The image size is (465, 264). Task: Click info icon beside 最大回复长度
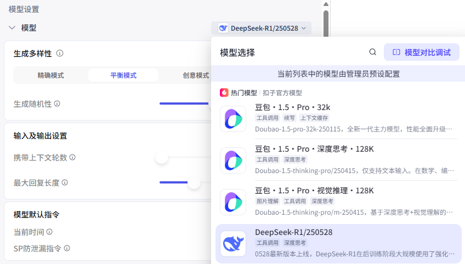(65, 182)
